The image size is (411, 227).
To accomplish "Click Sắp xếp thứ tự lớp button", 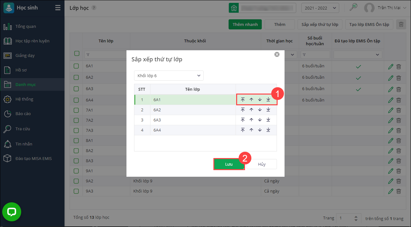I will [320, 24].
